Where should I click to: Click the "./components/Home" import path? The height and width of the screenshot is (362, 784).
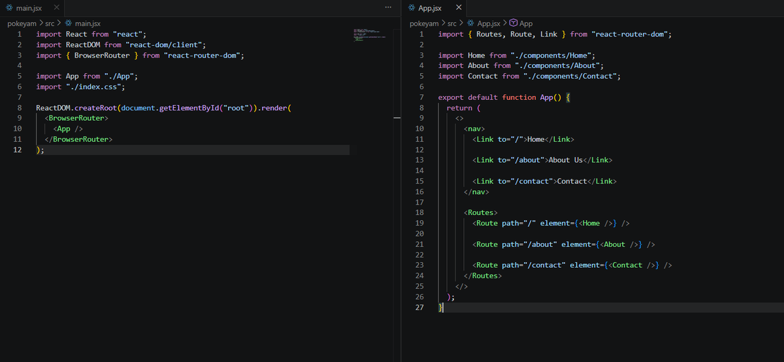point(551,55)
